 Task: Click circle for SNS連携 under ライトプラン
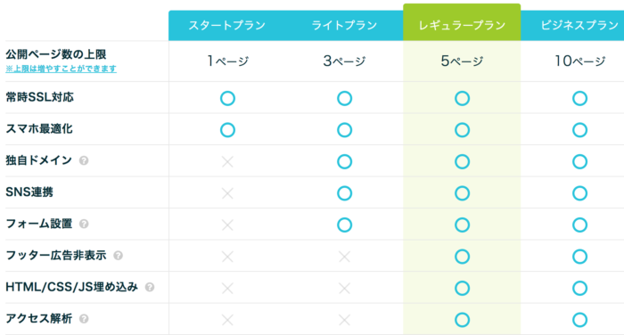pyautogui.click(x=345, y=193)
